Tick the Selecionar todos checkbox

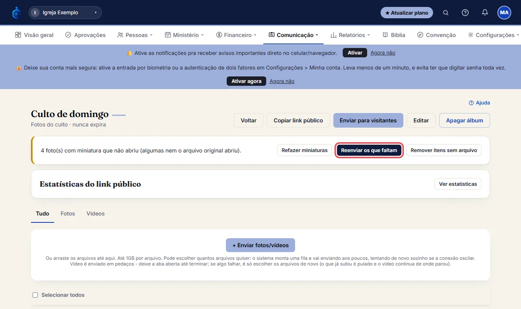pyautogui.click(x=35, y=295)
